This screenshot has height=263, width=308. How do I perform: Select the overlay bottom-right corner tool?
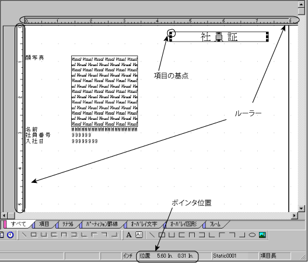click(242, 235)
